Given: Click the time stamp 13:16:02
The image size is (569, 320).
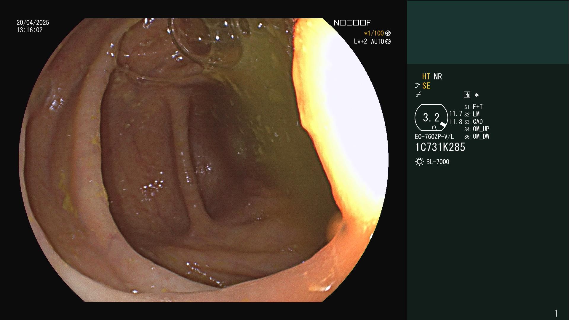Looking at the screenshot, I should [30, 30].
